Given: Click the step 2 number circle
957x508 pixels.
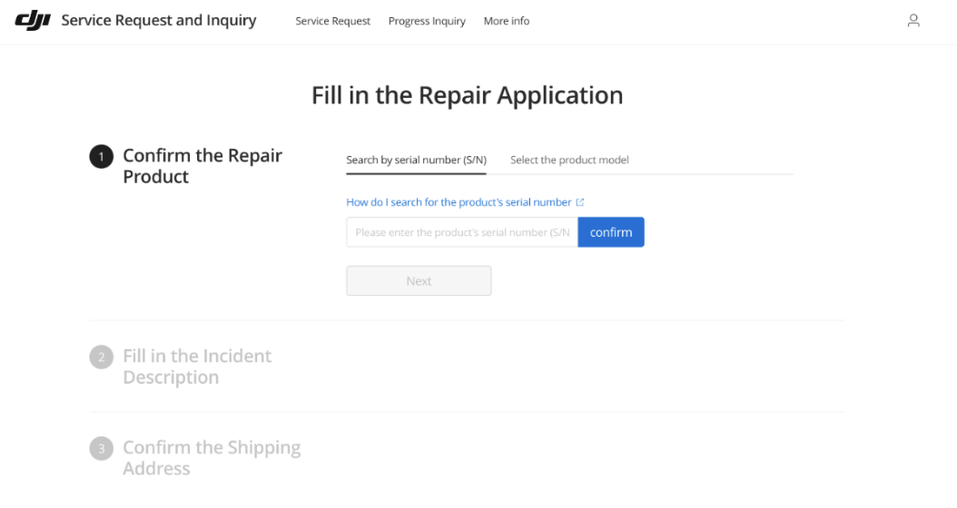Looking at the screenshot, I should tap(100, 357).
